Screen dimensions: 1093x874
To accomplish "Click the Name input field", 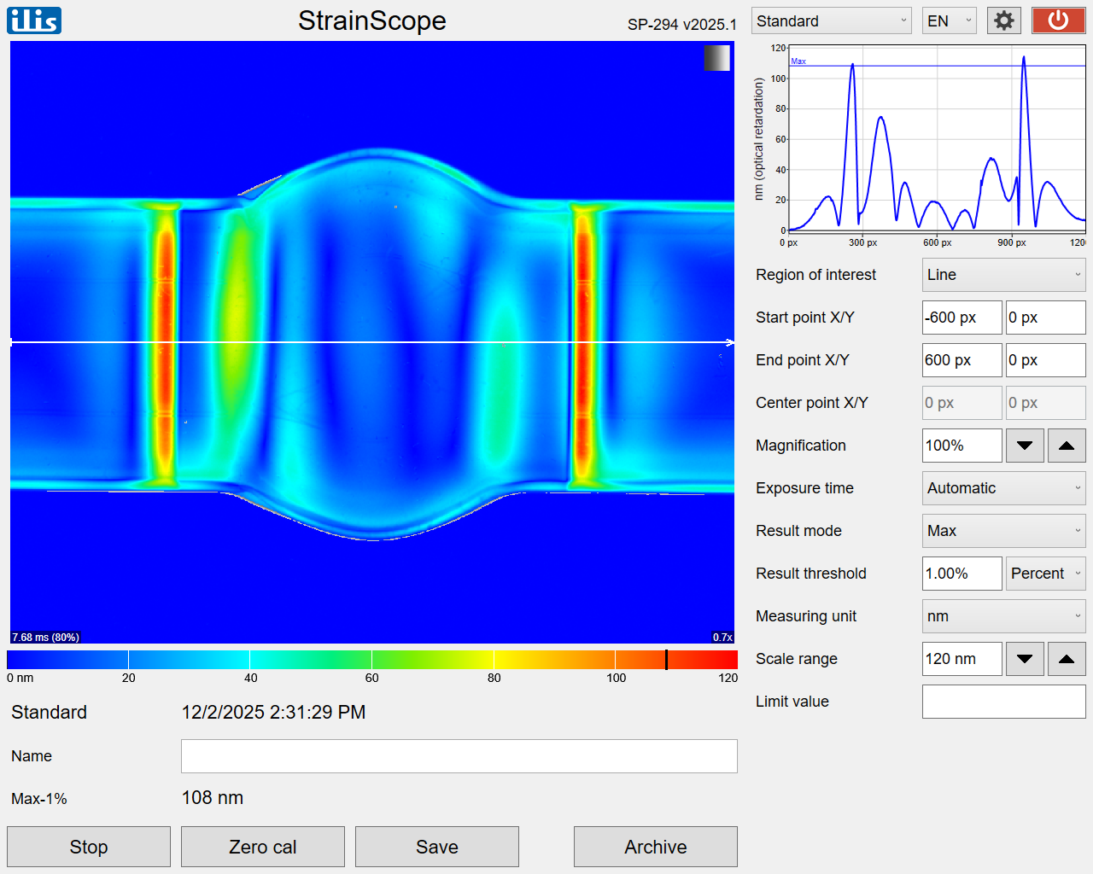I will coord(459,756).
